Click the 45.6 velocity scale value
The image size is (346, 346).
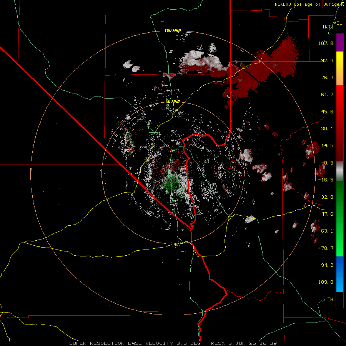tap(327, 111)
